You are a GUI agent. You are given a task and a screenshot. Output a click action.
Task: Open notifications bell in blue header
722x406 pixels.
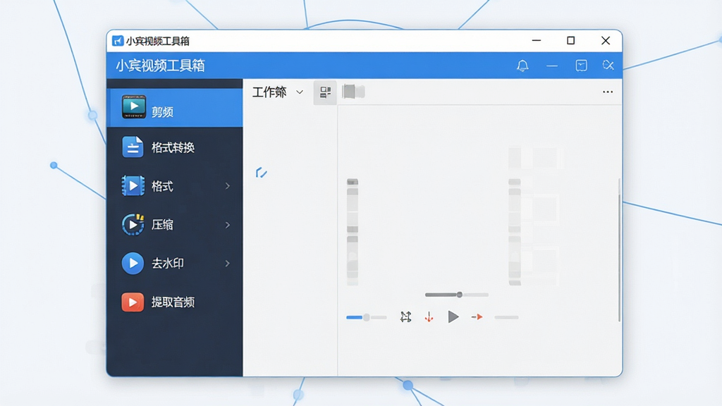[522, 66]
